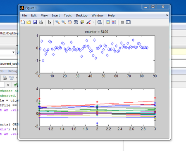Open the File menu in Figure 1
Viewport: 186px width, 151px height.
(x=24, y=15)
